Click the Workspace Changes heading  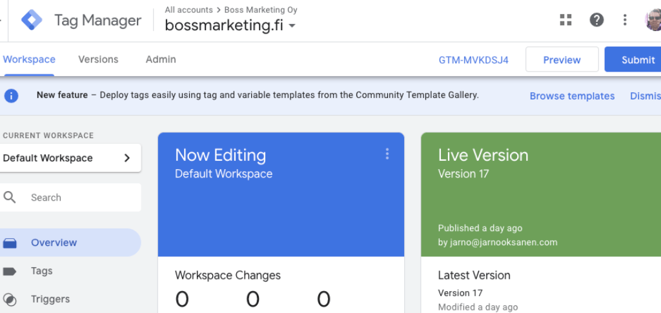point(228,276)
